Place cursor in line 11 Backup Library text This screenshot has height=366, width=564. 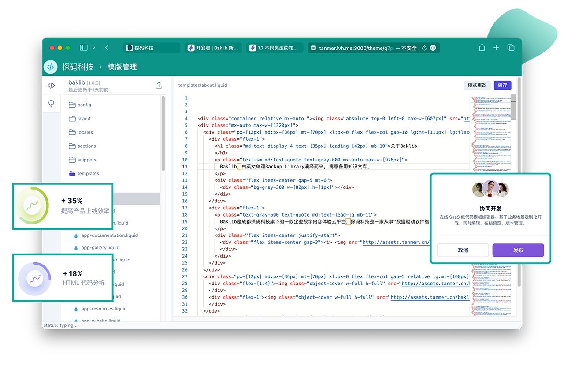(x=286, y=167)
